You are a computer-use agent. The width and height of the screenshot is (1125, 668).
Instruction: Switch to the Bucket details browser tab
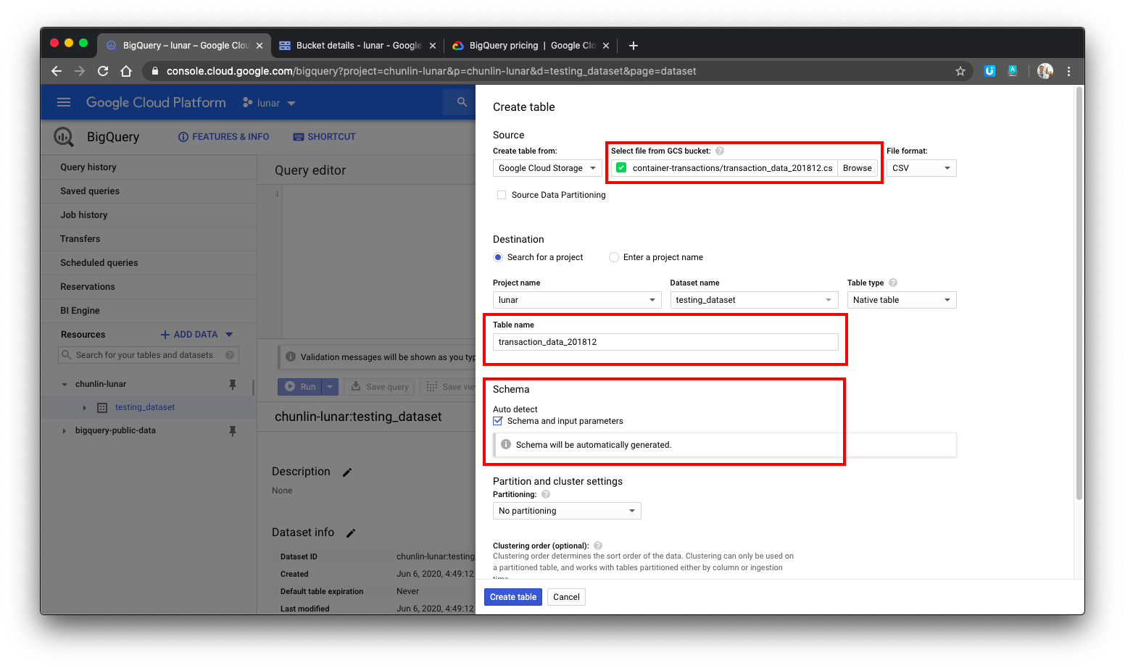(356, 45)
